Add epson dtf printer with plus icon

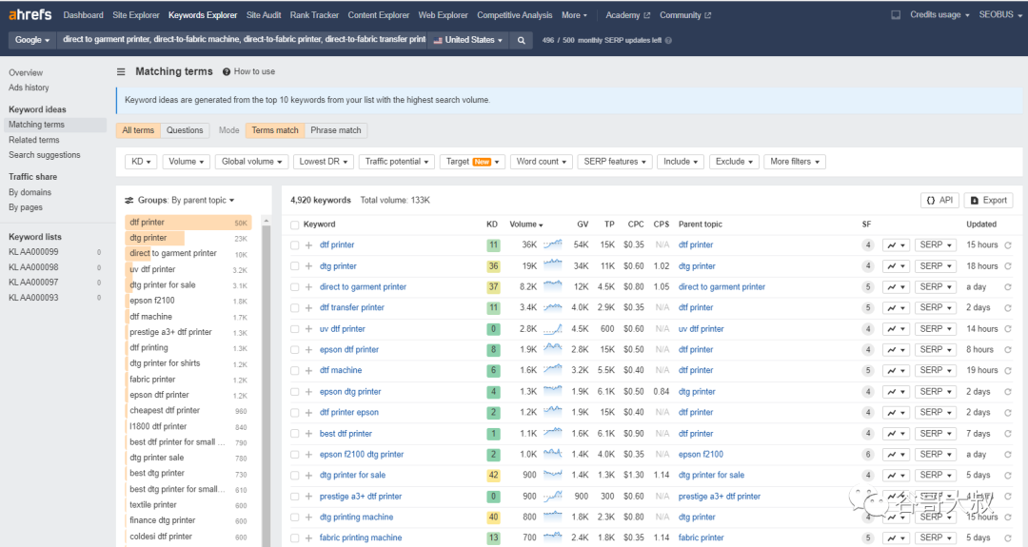pyautogui.click(x=308, y=350)
